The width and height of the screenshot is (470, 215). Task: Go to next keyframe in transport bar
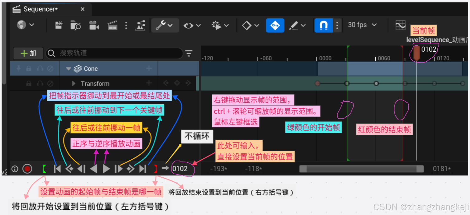click(130, 169)
